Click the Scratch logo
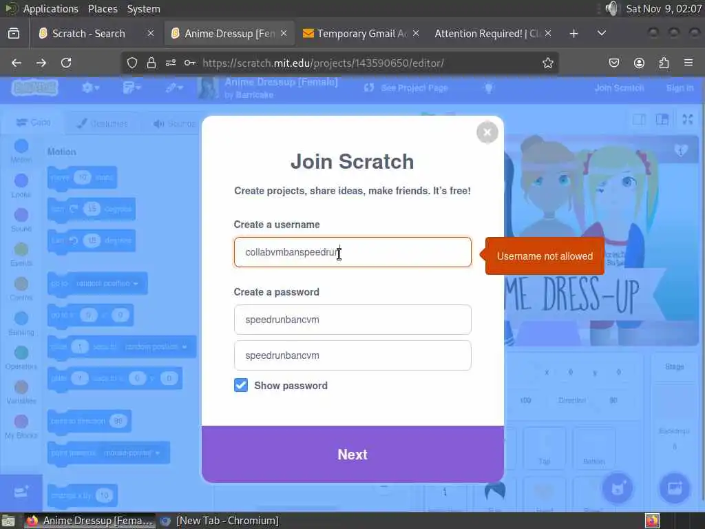This screenshot has height=529, width=705. [x=34, y=87]
